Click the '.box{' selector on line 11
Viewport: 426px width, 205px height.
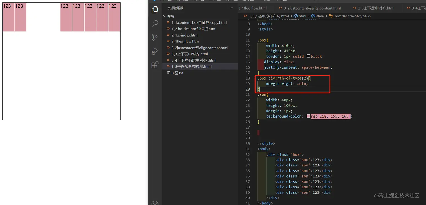(x=263, y=40)
